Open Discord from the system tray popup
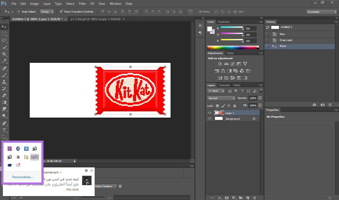Screen dimensions: 339x200 tap(18, 165)
